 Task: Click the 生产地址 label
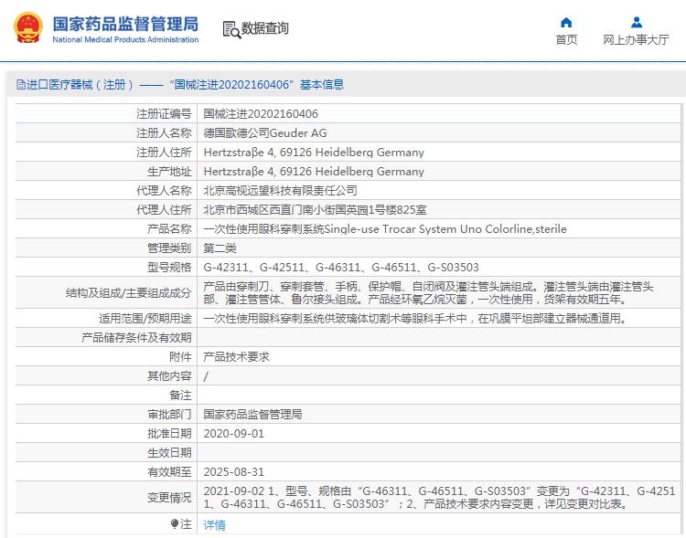[x=169, y=172]
